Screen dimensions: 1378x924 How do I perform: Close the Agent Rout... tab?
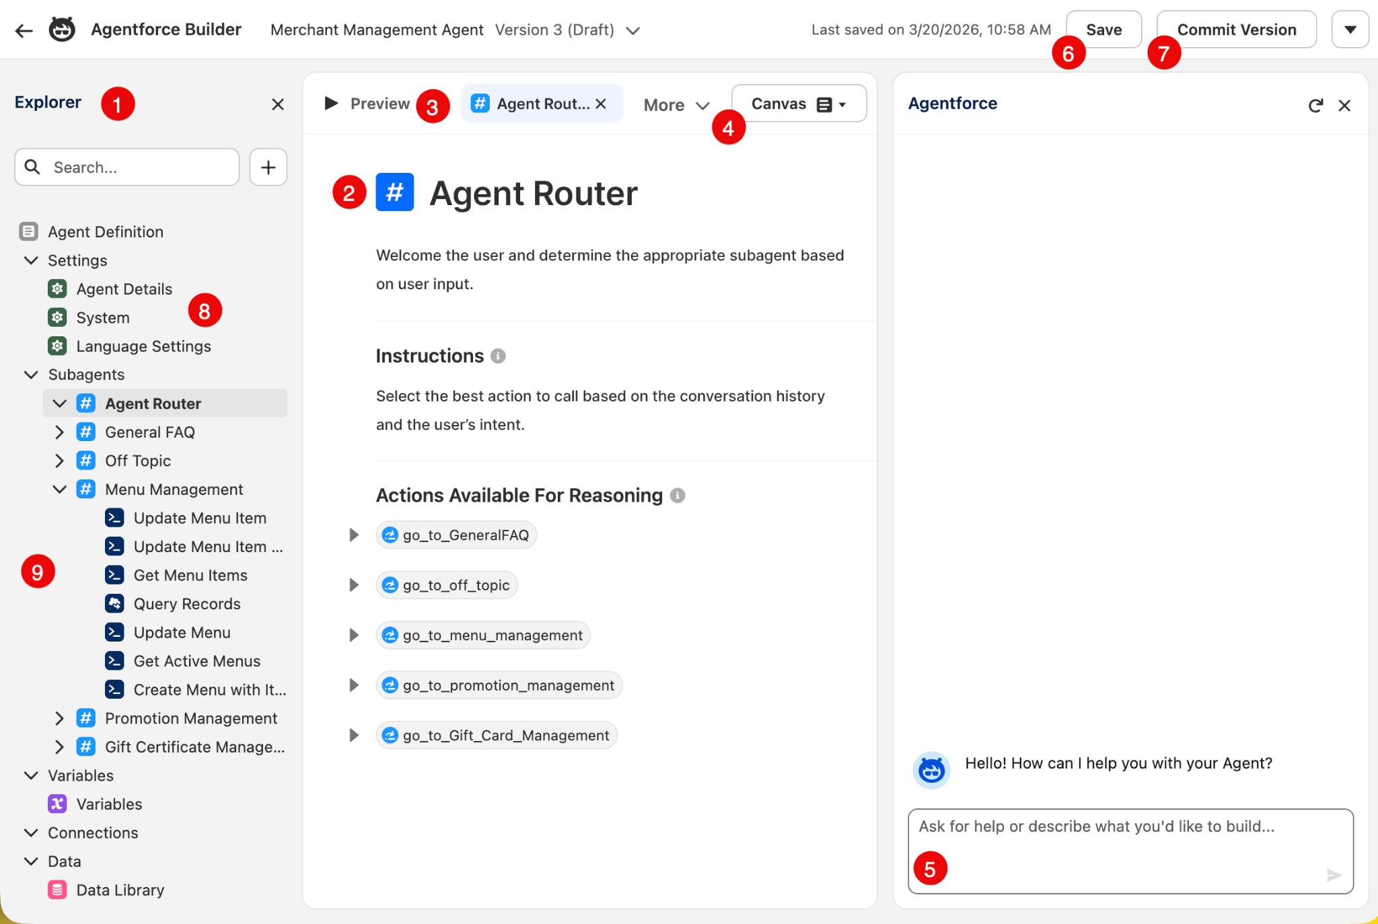(x=602, y=104)
